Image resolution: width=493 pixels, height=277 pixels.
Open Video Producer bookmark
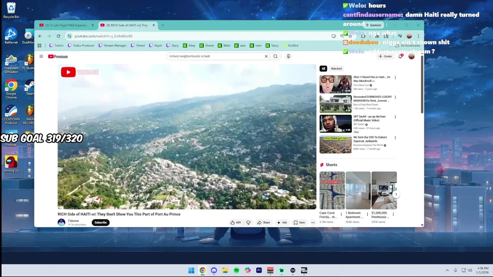81,45
